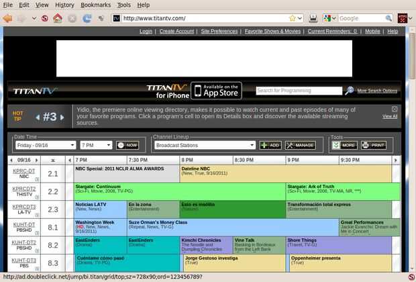The image size is (416, 282).
Task: Show previous hot tip with left arrow
Action: (x=38, y=117)
